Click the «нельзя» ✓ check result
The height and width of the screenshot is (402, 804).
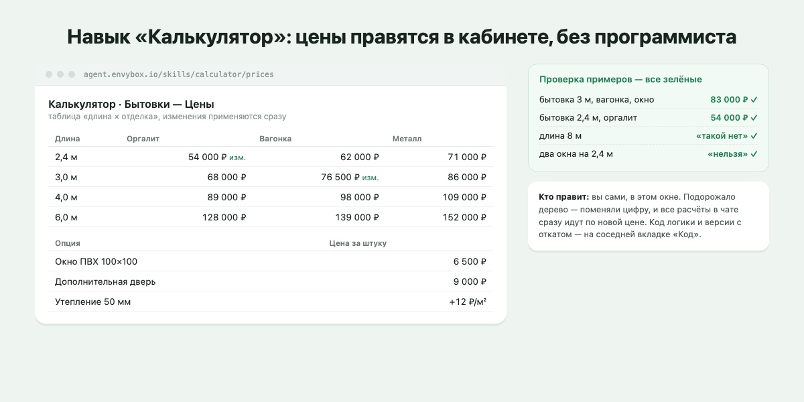(732, 154)
